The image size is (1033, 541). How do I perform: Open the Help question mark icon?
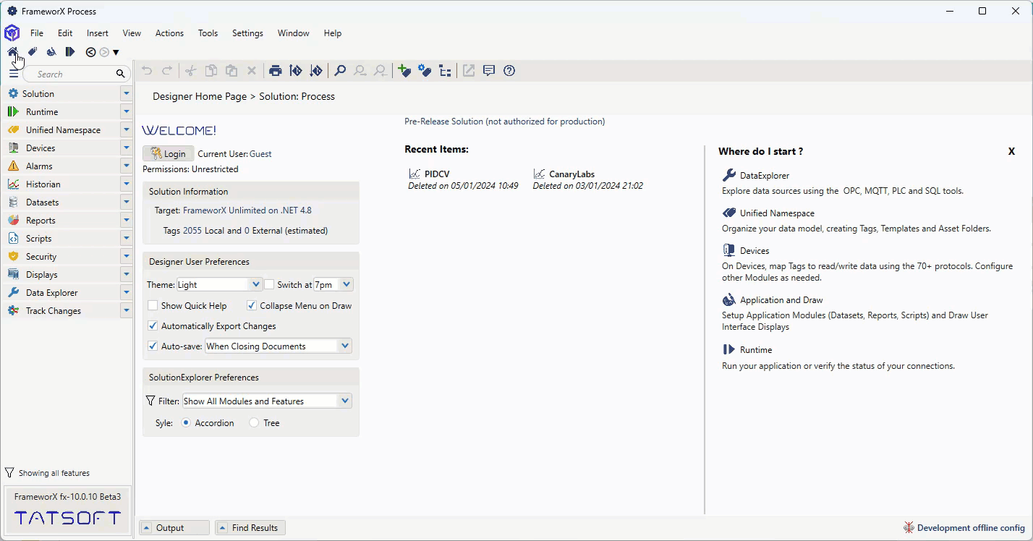[509, 71]
